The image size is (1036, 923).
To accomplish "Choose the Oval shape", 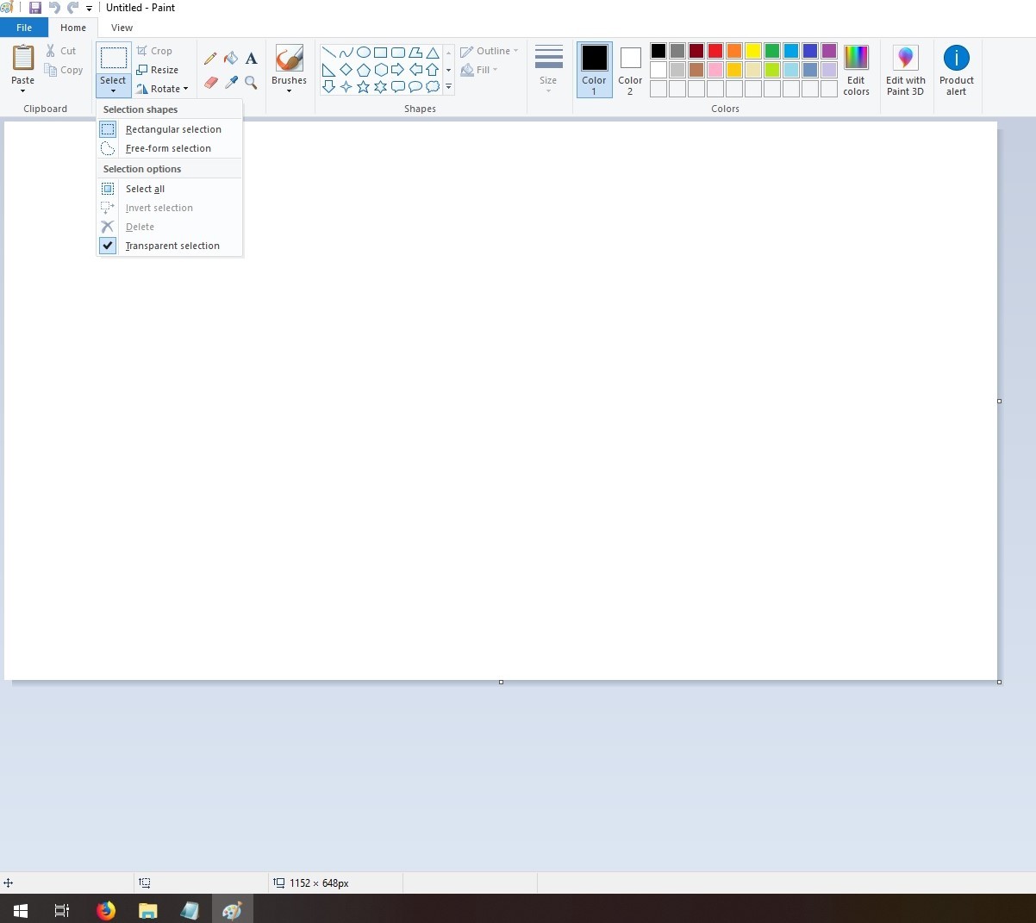I will point(363,52).
